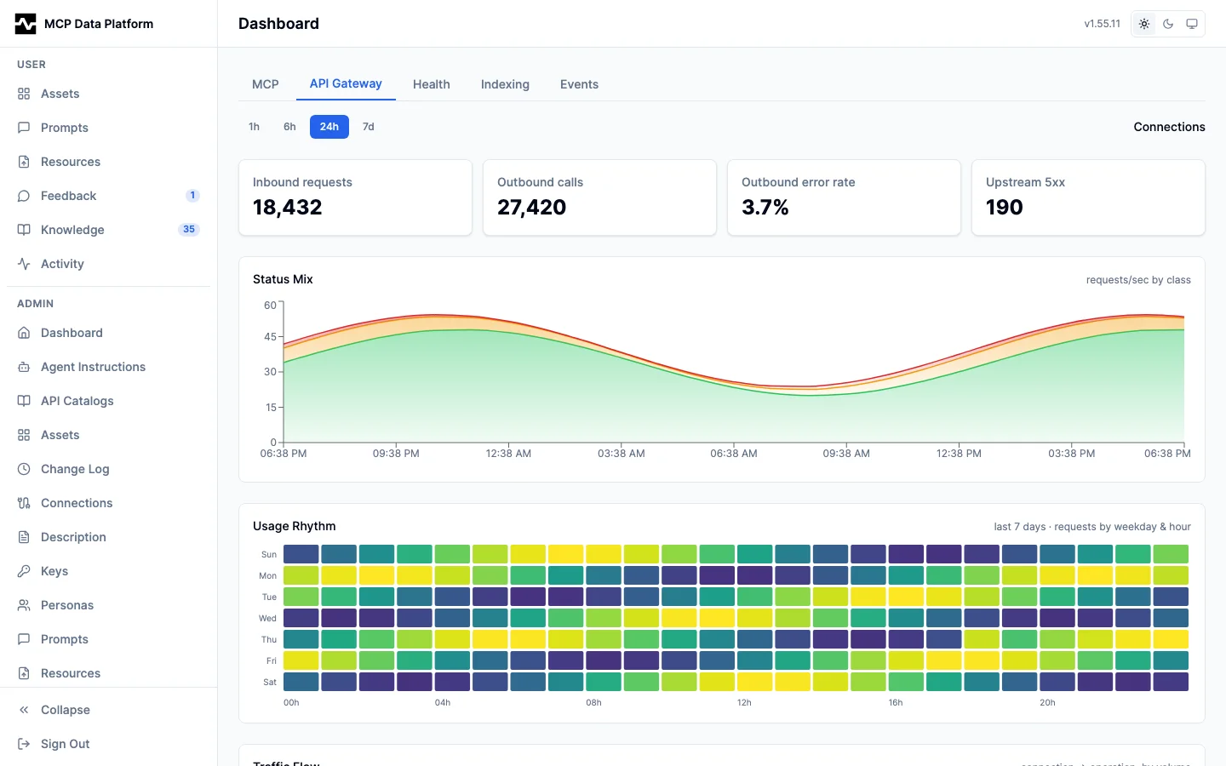Screen dimensions: 1226x766
Task: Click the API Catalogs book icon
Action: (x=24, y=401)
